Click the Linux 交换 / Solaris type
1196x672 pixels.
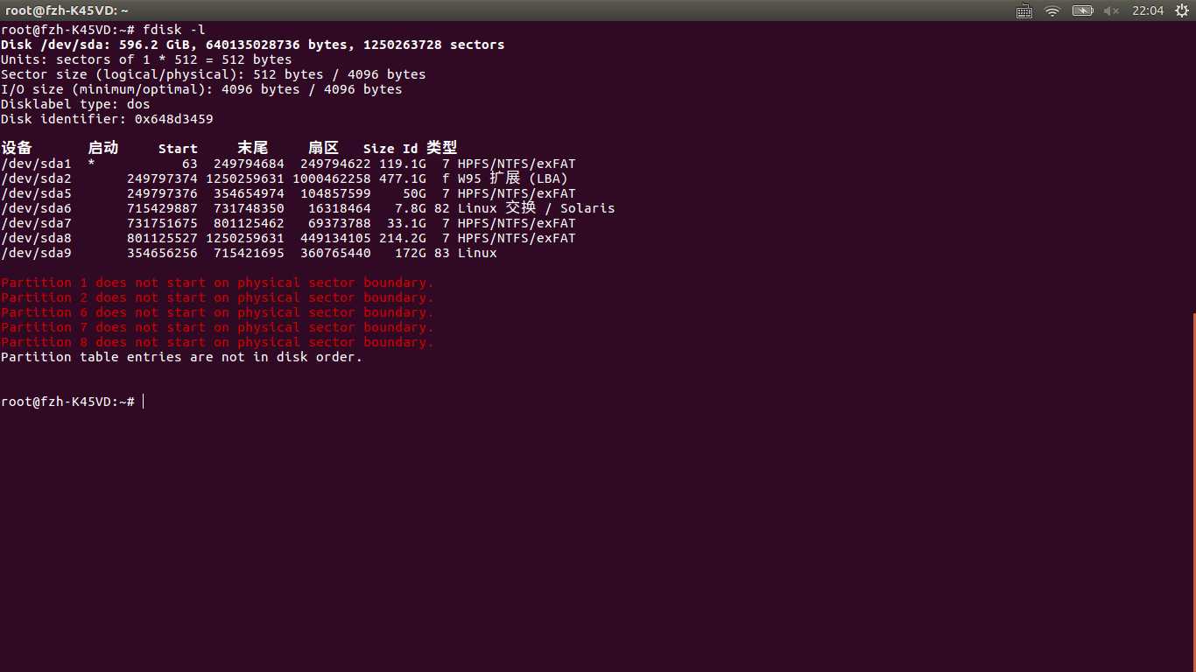[x=537, y=208]
